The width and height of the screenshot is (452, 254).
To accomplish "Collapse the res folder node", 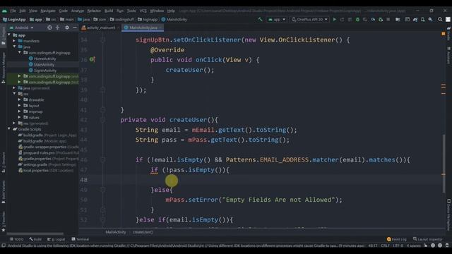I will (14, 94).
